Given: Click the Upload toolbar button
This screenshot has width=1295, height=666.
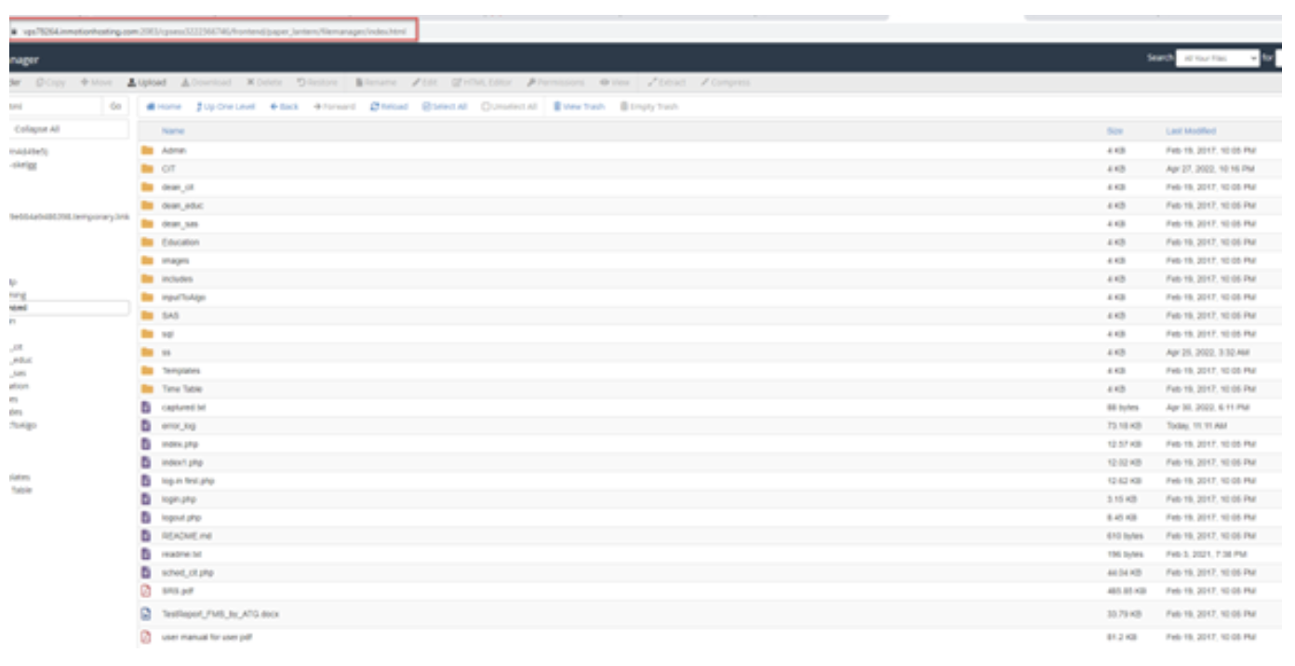Looking at the screenshot, I should tap(146, 83).
